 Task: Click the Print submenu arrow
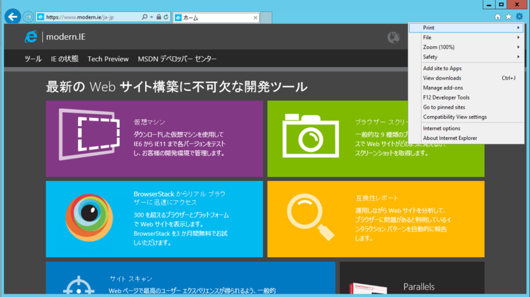518,28
